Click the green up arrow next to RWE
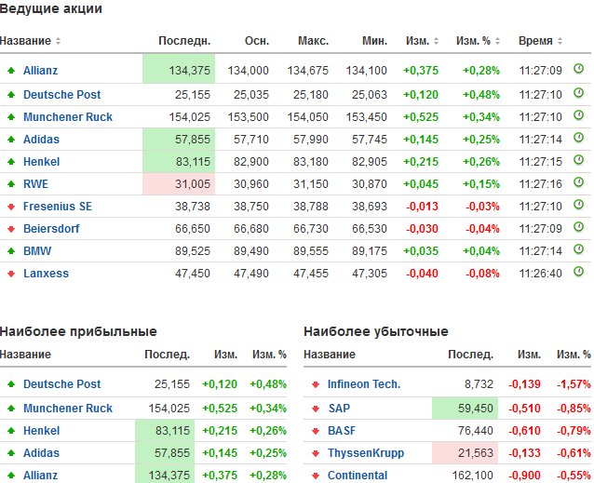Screen dimensions: 594x483 pos(10,184)
